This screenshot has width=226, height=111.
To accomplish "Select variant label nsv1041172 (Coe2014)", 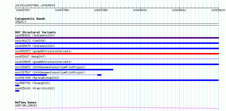I will coord(30,41).
